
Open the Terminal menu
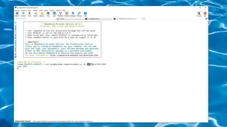tap(17, 11)
